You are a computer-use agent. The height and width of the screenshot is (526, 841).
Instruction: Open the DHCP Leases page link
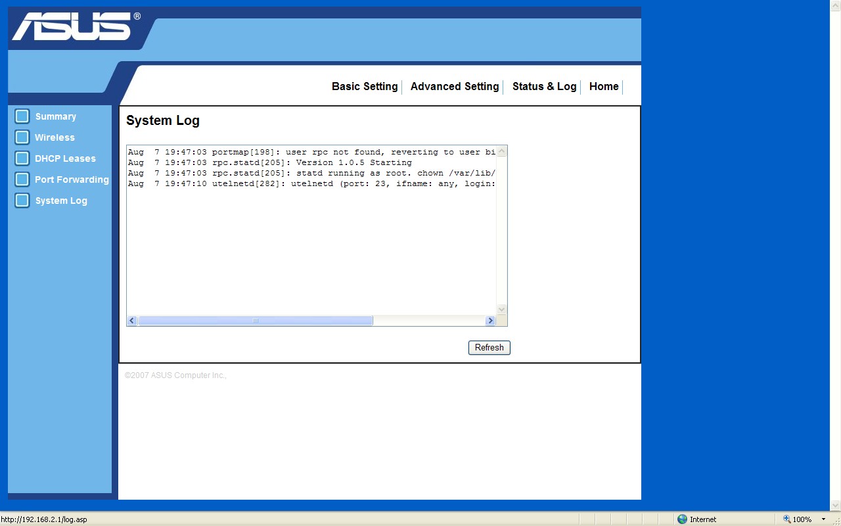(65, 158)
